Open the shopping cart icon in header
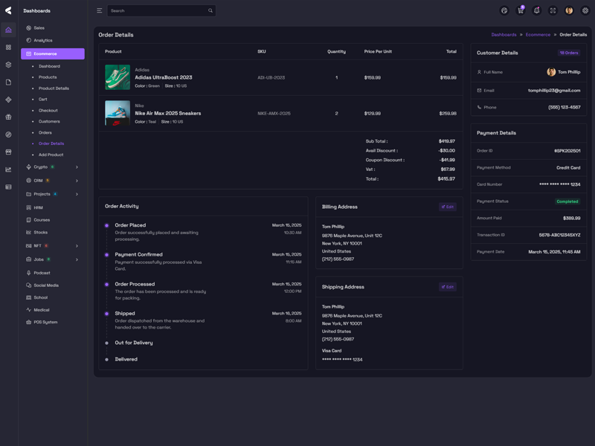The image size is (595, 446). pos(521,10)
